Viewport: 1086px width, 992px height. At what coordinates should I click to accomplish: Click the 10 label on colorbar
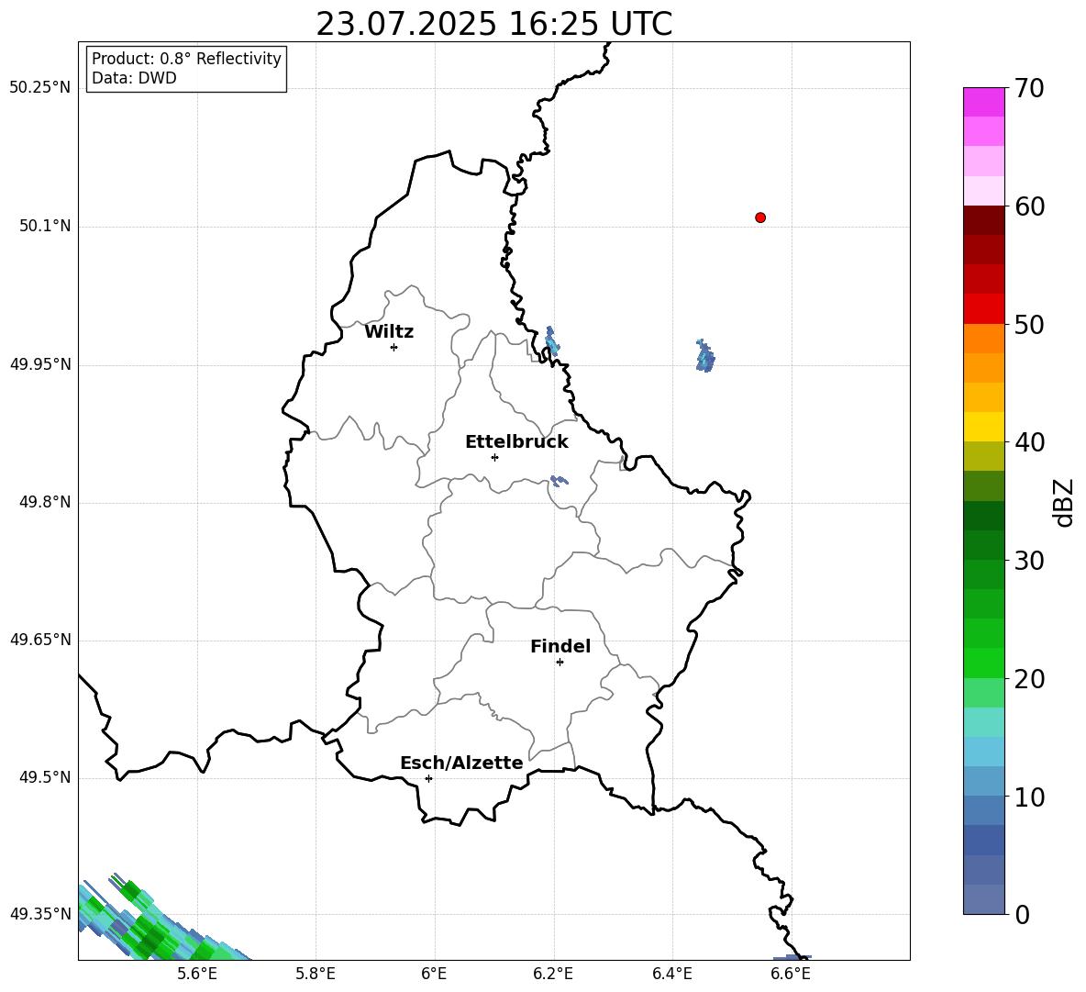1029,797
